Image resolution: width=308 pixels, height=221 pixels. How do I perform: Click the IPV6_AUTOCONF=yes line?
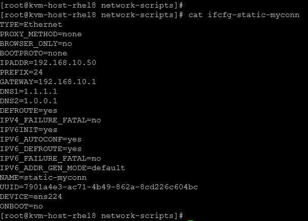coord(41,139)
